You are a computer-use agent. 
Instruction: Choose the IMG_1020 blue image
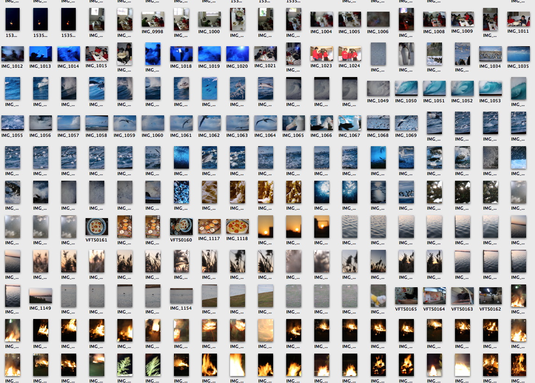237,54
